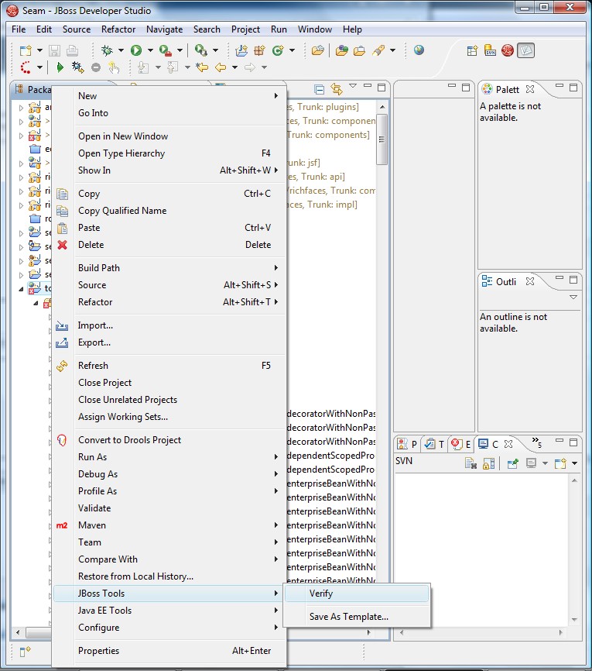Click the Console Pin icon in SVN console

(513, 463)
